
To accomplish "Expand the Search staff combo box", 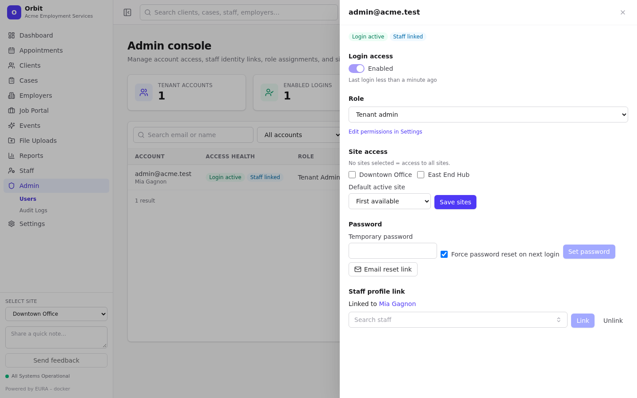I will point(458,320).
